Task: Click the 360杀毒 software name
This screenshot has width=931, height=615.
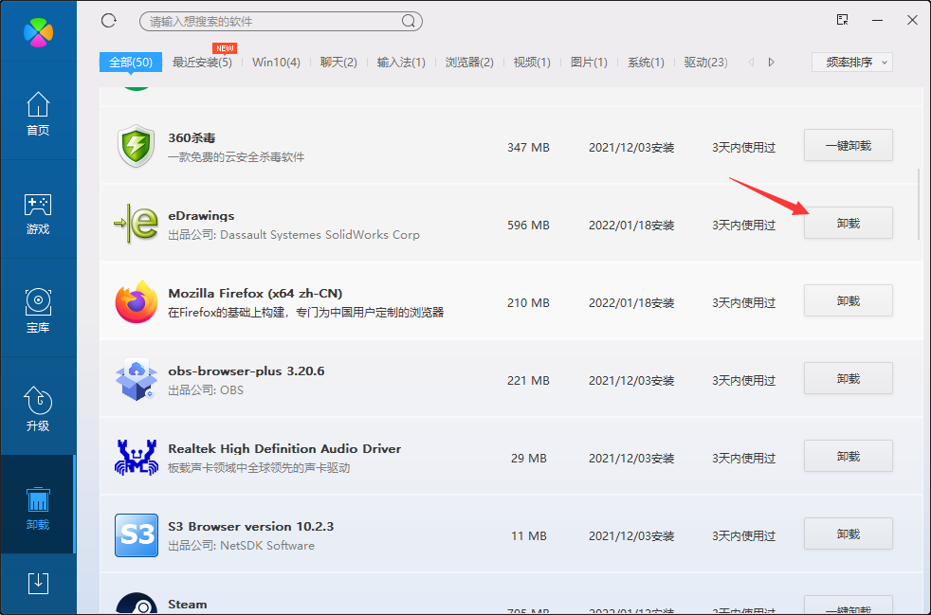Action: tap(192, 137)
